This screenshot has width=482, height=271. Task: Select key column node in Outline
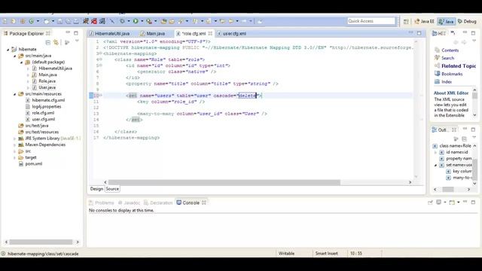tap(462, 171)
